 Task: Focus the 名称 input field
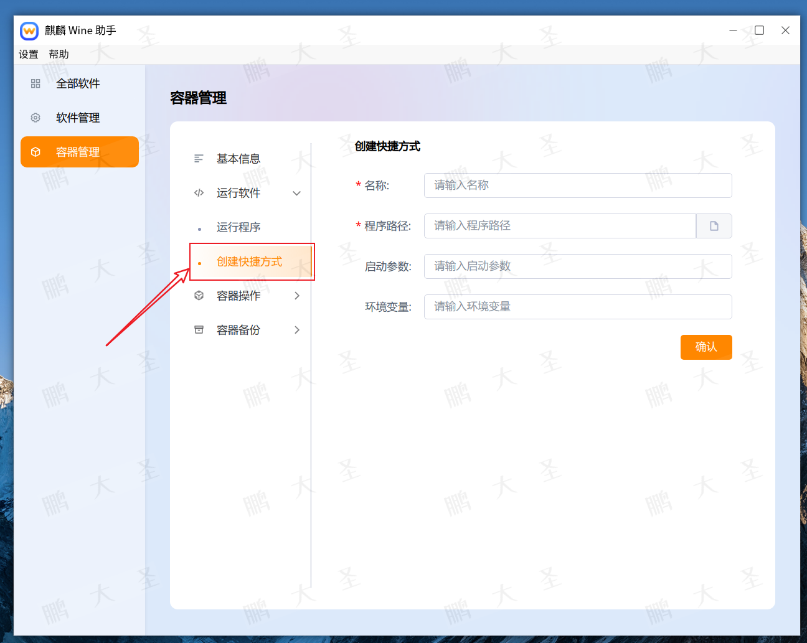(578, 185)
